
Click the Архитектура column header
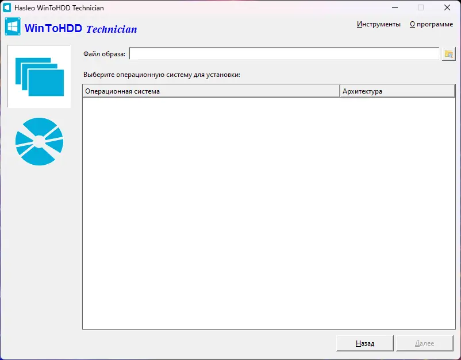tap(398, 91)
